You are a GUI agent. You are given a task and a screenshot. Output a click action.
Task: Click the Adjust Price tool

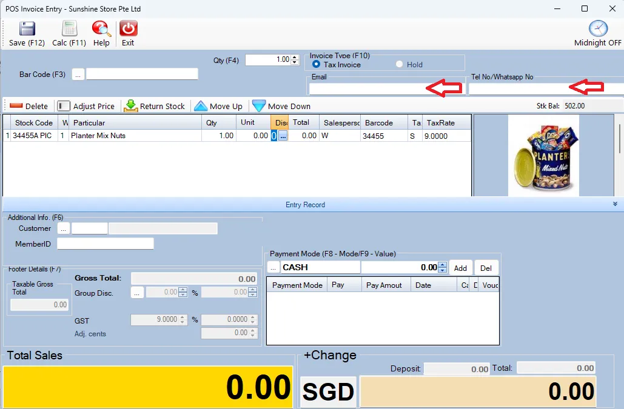[86, 106]
